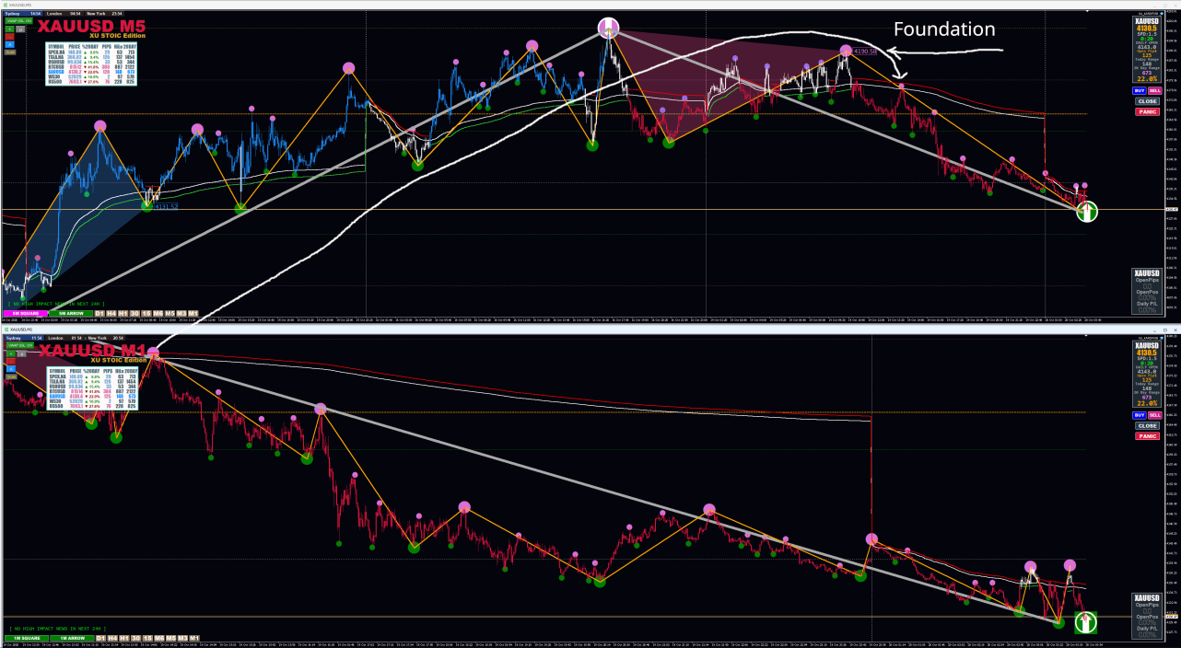Switch M1 chart to H4 timeframe
Image resolution: width=1181 pixels, height=648 pixels.
112,638
